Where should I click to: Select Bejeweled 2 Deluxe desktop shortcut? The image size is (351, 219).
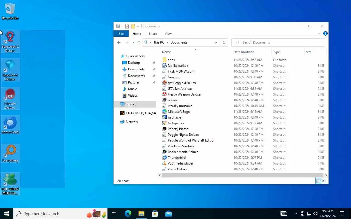pyautogui.click(x=10, y=42)
